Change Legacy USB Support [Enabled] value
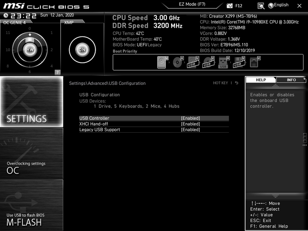This screenshot has width=308, height=231. tap(190, 130)
